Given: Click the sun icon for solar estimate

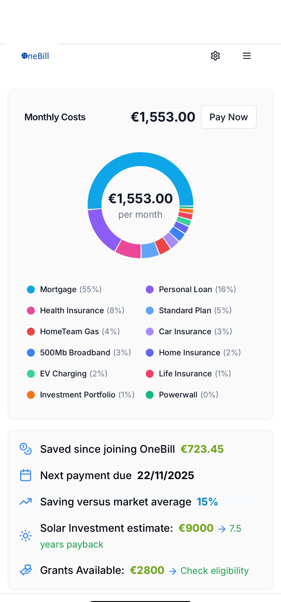Looking at the screenshot, I should pyautogui.click(x=26, y=536).
